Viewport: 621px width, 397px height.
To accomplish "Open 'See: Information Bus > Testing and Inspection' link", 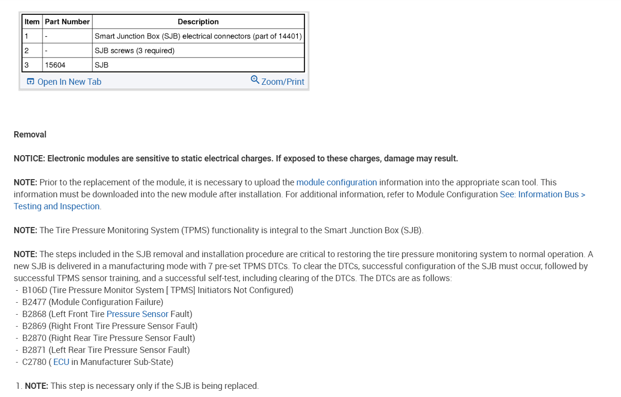I will click(542, 194).
